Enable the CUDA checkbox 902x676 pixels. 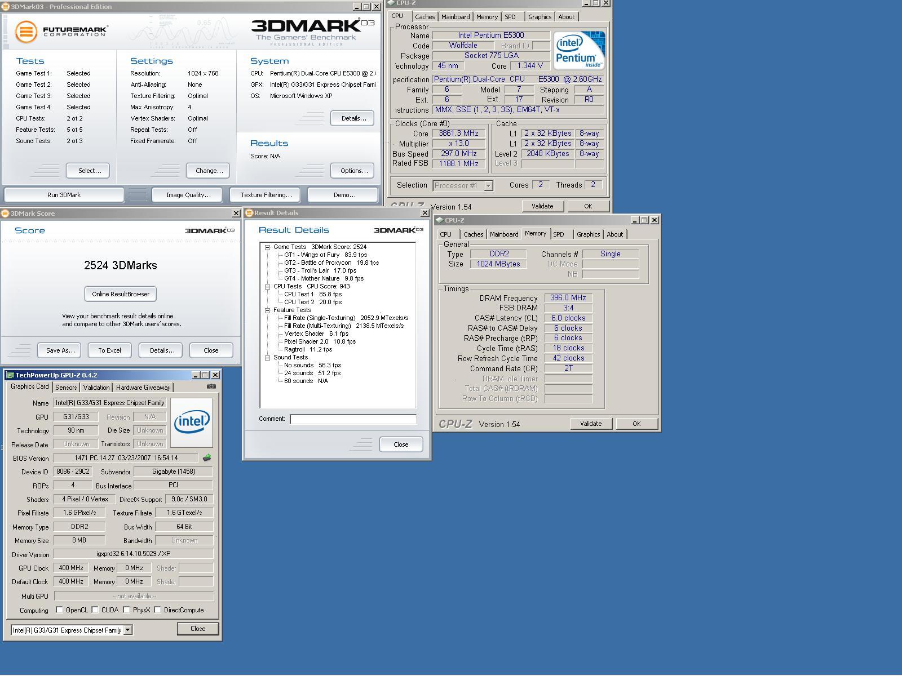(x=95, y=610)
